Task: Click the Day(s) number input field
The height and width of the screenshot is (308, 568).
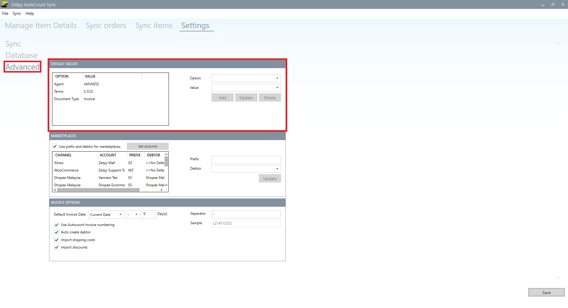Action: tap(149, 214)
